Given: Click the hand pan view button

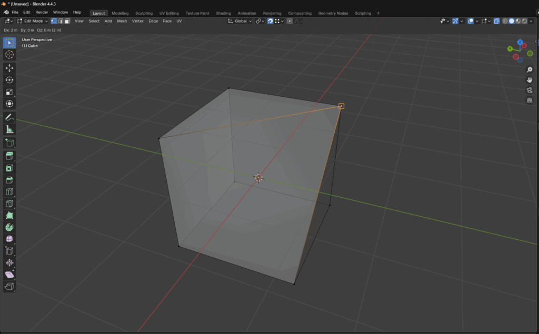Looking at the screenshot, I should point(530,80).
